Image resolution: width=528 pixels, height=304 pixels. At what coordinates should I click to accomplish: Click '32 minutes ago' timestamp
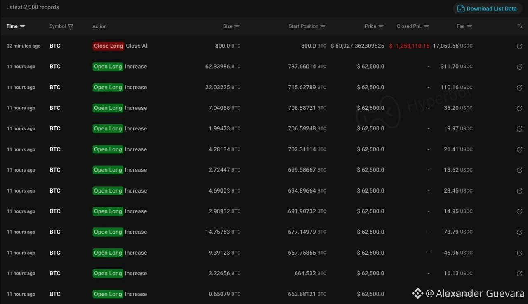[x=24, y=46]
